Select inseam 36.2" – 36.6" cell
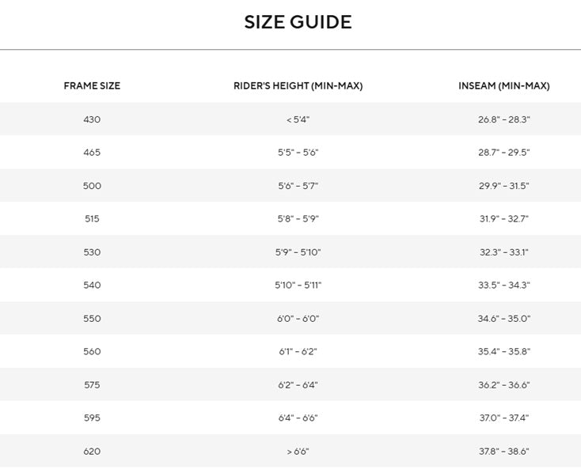 click(x=504, y=385)
